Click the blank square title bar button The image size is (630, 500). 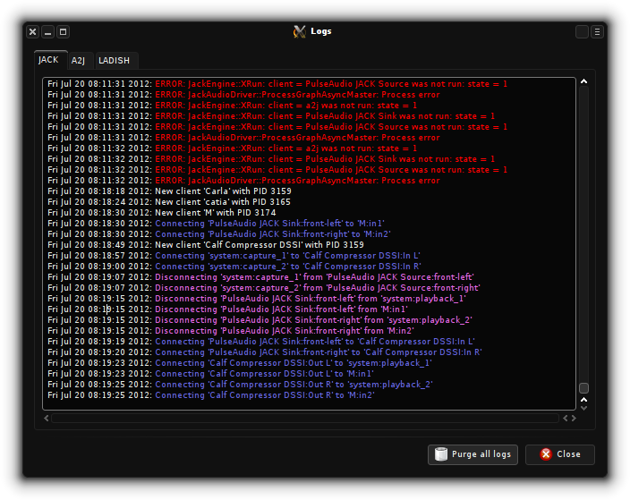(582, 31)
